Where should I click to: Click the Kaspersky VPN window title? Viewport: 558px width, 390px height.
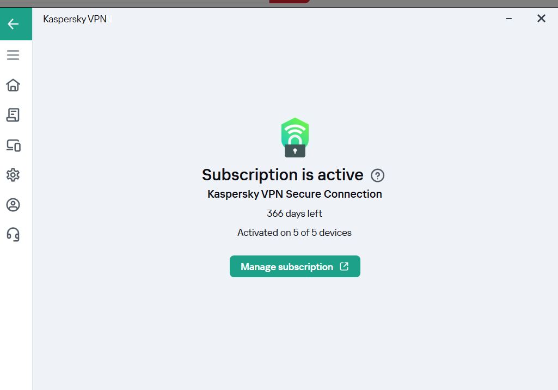click(75, 19)
